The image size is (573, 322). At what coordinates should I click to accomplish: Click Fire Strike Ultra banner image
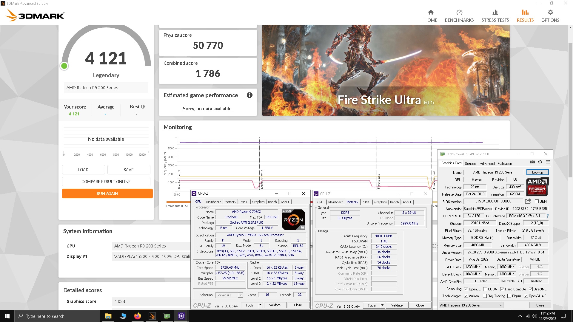(386, 70)
